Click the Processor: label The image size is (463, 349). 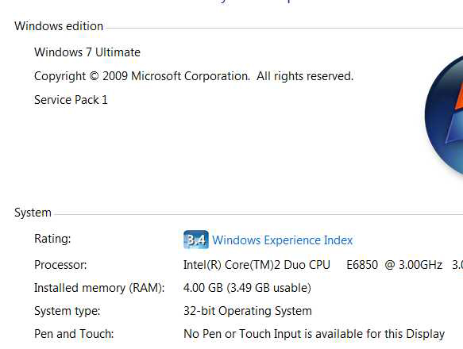[60, 265]
